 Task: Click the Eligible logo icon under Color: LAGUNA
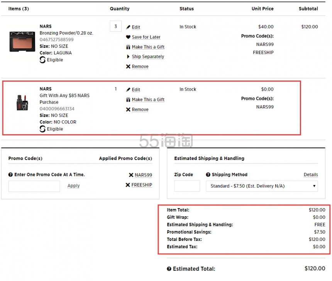(x=42, y=60)
